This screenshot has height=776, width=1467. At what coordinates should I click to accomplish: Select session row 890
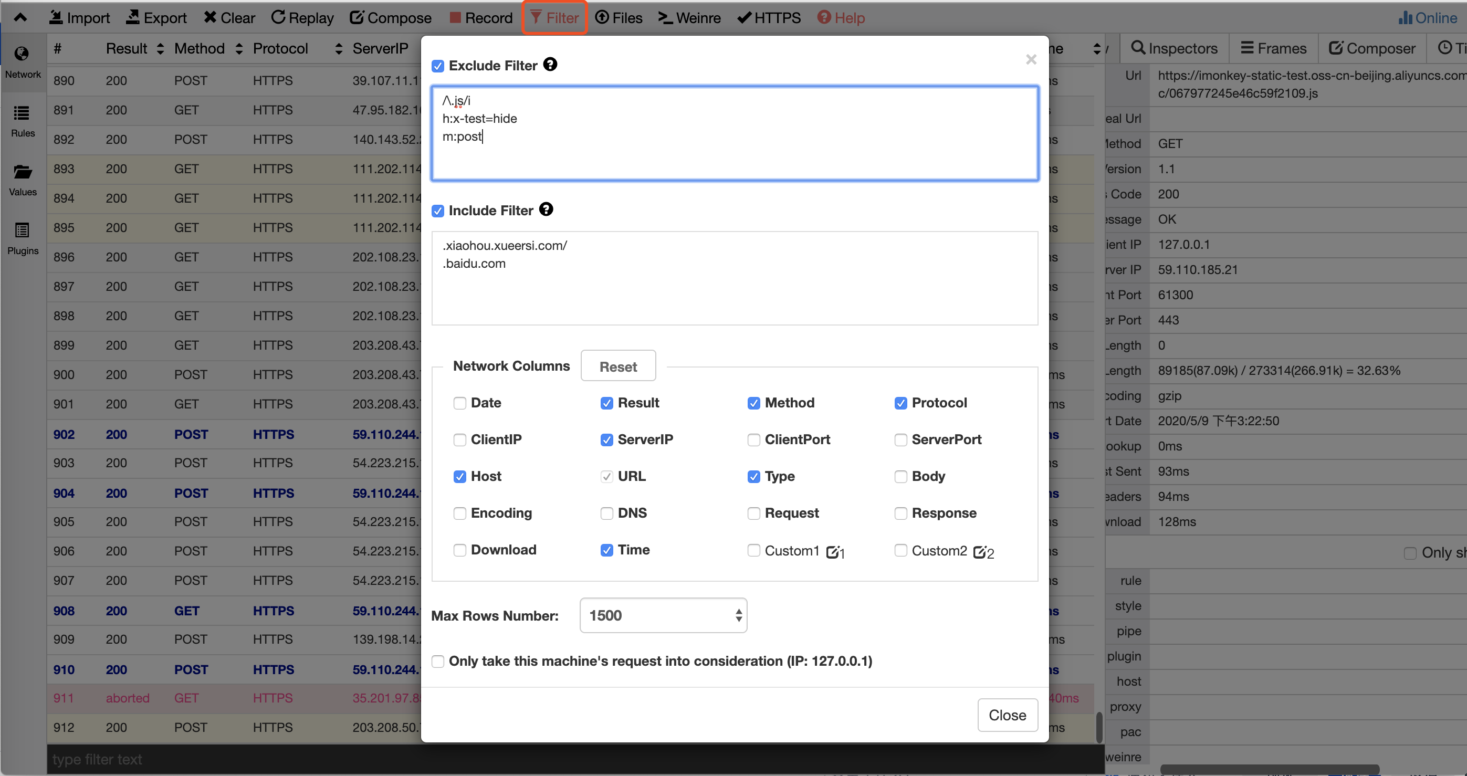tap(234, 81)
